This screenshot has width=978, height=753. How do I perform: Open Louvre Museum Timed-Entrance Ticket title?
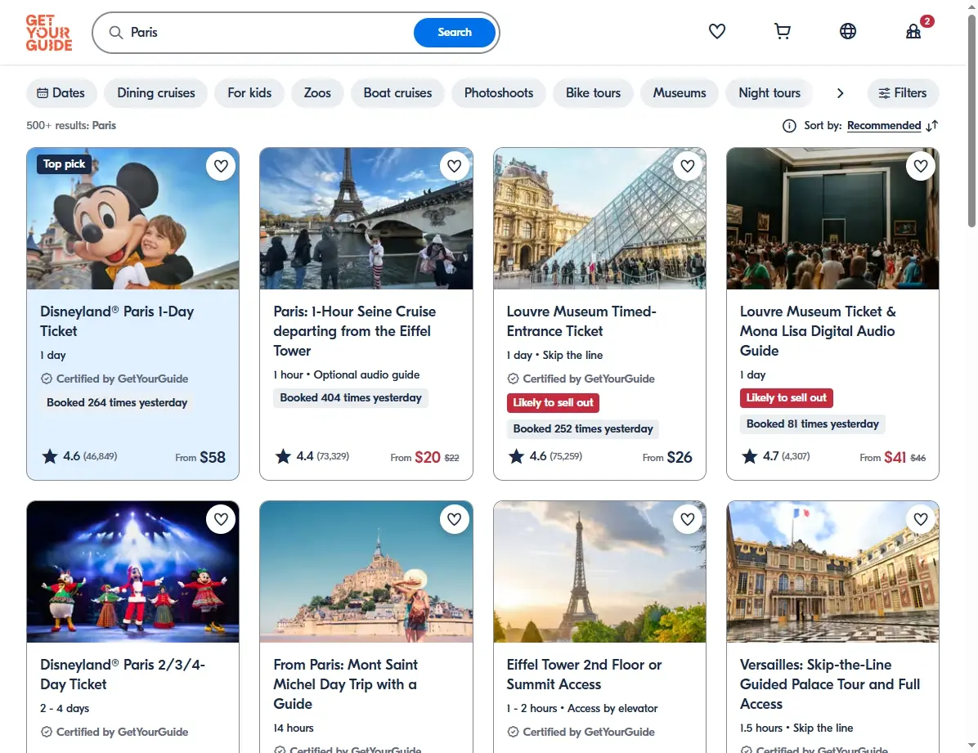pyautogui.click(x=581, y=321)
